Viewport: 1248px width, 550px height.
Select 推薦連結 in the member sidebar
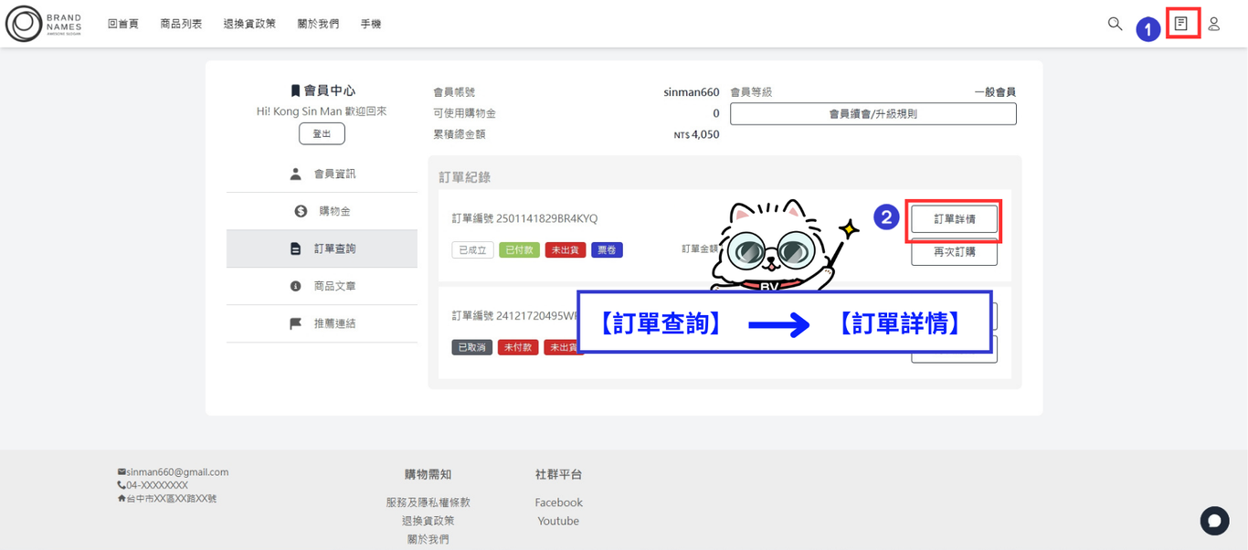coord(322,323)
